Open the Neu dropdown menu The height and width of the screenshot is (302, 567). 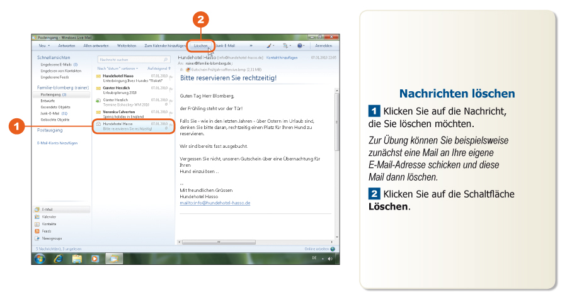click(44, 46)
